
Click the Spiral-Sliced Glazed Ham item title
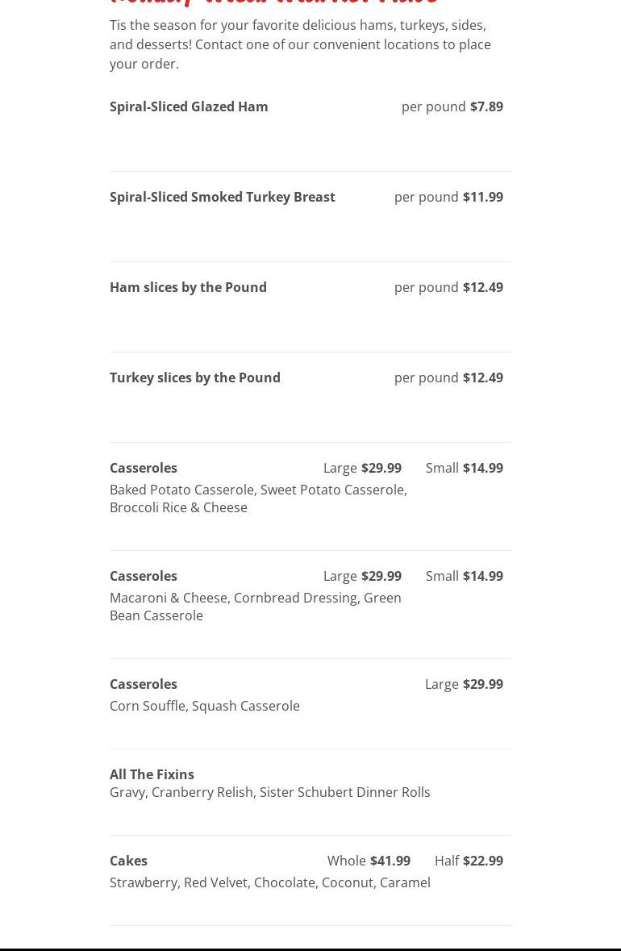click(x=189, y=106)
